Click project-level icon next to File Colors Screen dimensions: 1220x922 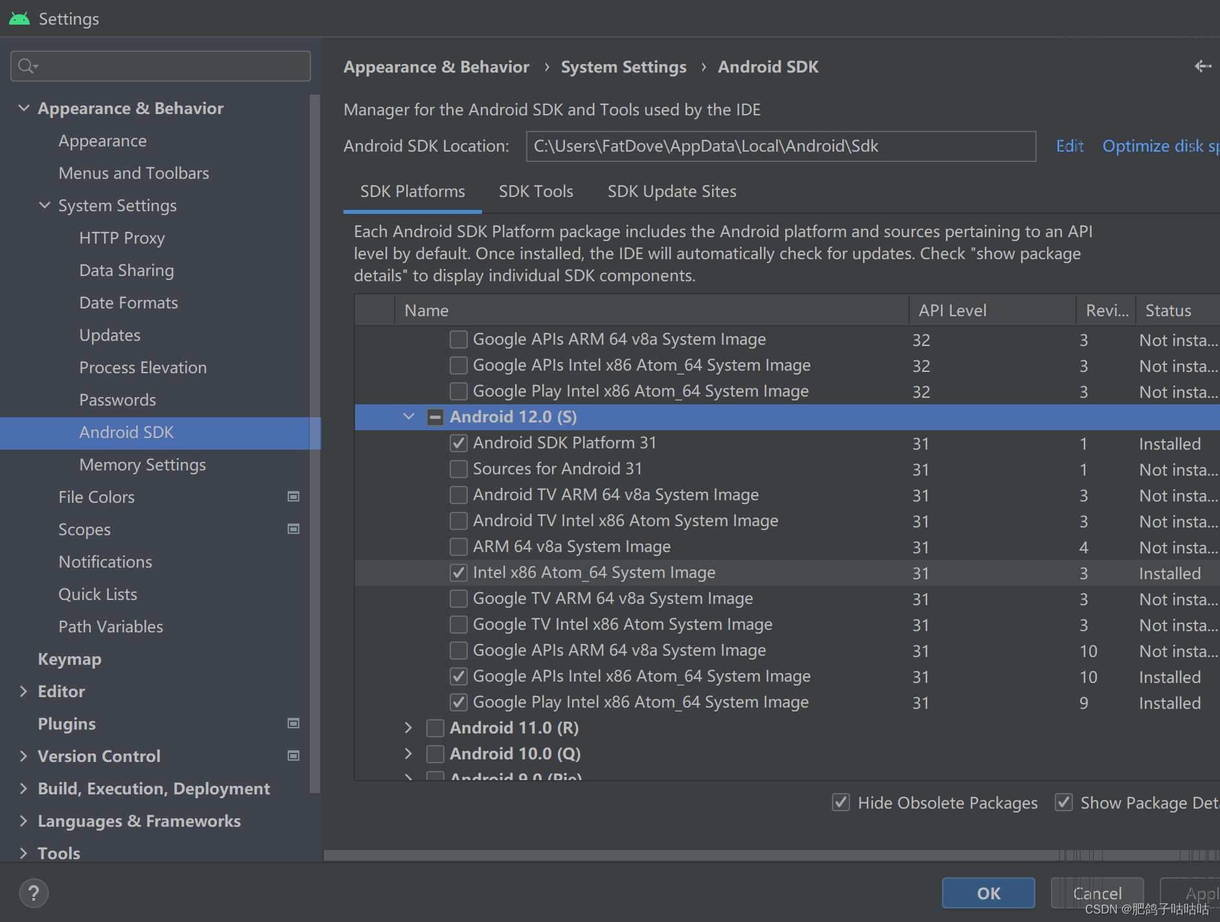coord(293,496)
